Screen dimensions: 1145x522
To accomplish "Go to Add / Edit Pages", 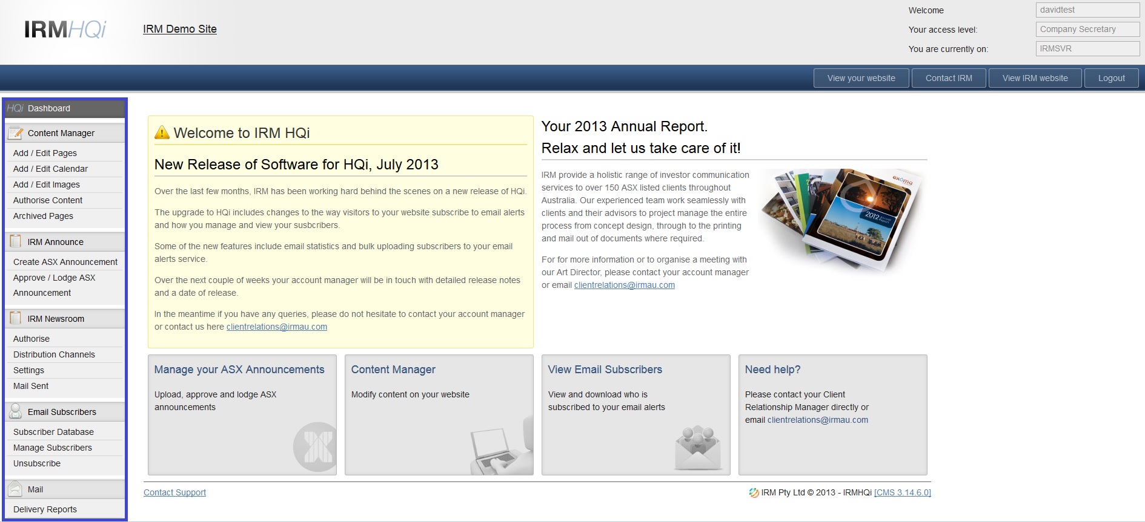I will [45, 153].
